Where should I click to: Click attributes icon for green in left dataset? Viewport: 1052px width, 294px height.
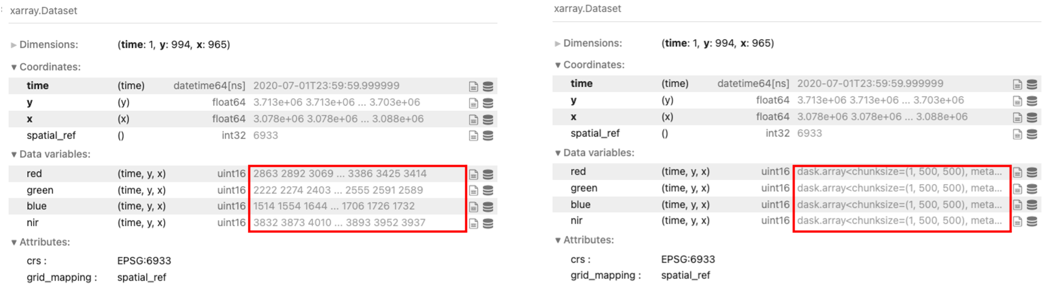(473, 190)
